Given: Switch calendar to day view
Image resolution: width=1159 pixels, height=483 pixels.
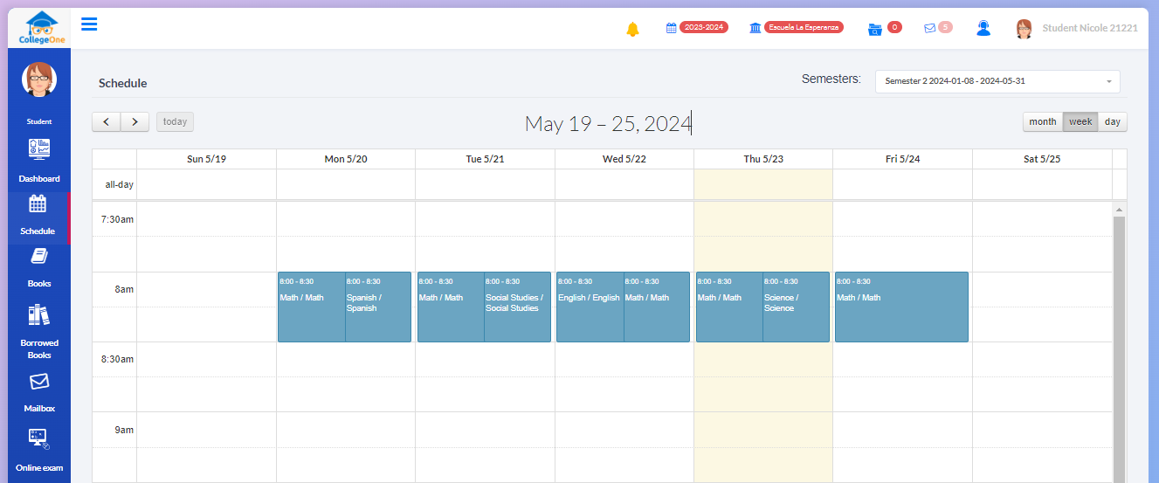Looking at the screenshot, I should [x=1112, y=122].
